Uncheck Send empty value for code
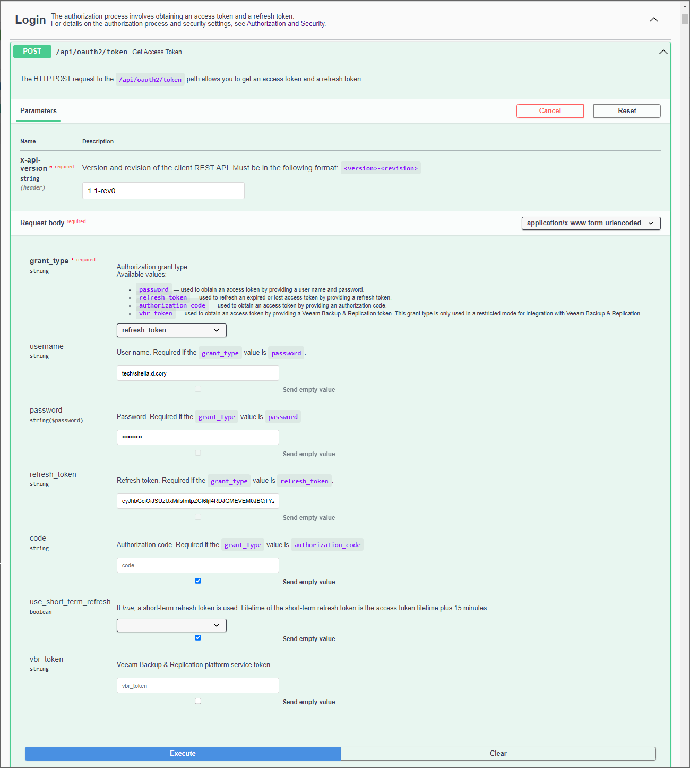690x768 pixels. coord(198,581)
